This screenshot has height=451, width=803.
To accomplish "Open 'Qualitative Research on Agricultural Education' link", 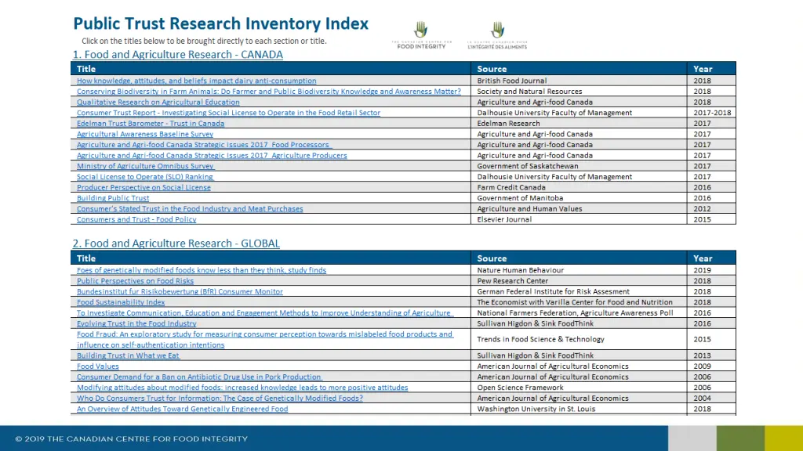I will point(158,103).
